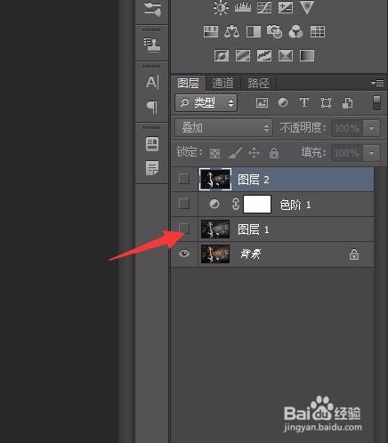Select the 背景 layer thumbnail
Screen dimensions: 388x443
tap(215, 254)
